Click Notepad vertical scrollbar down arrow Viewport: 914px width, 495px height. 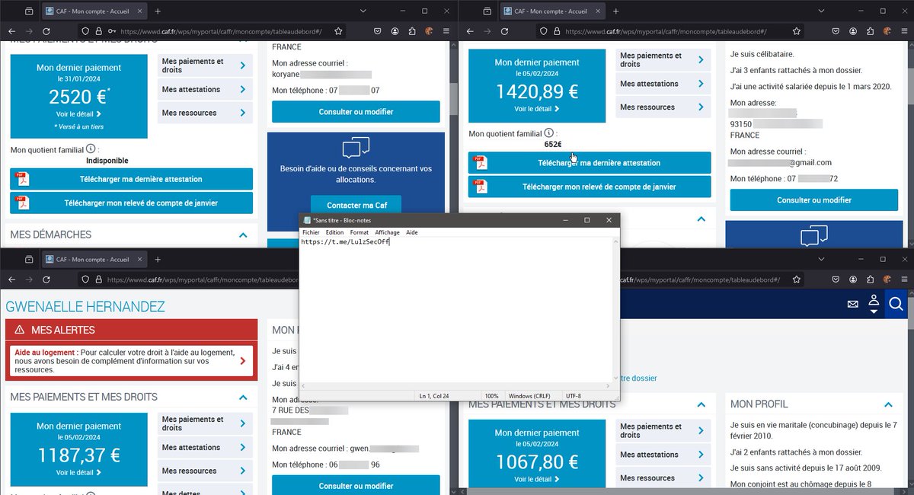point(617,378)
